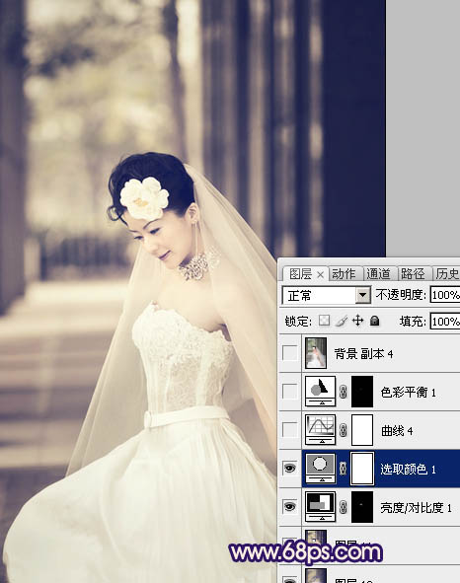Click lock all padlock icon
Image resolution: width=460 pixels, height=583 pixels.
(x=374, y=321)
